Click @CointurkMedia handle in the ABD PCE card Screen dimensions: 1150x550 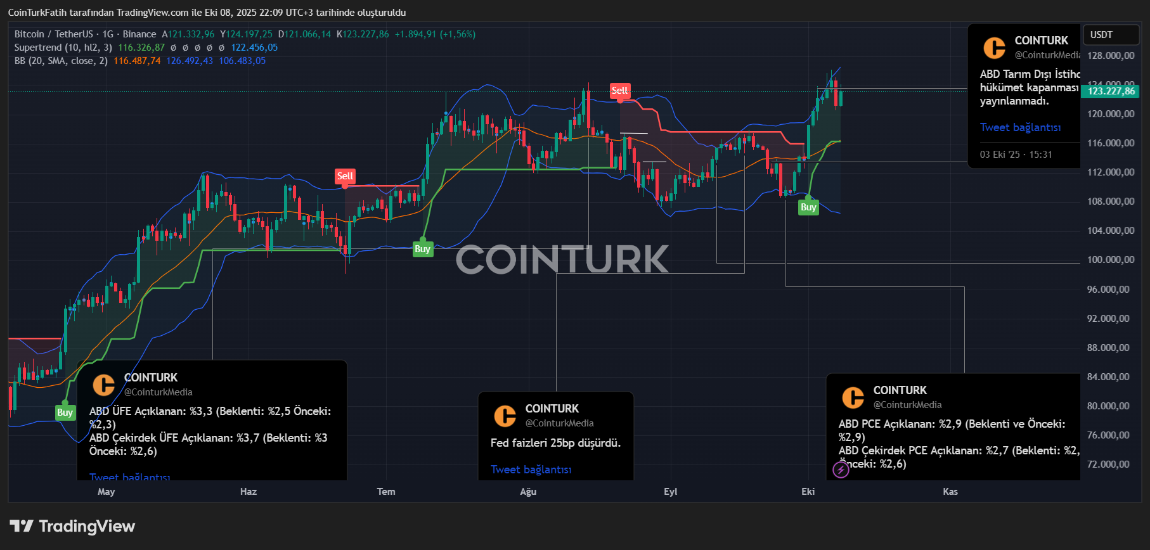coord(908,405)
